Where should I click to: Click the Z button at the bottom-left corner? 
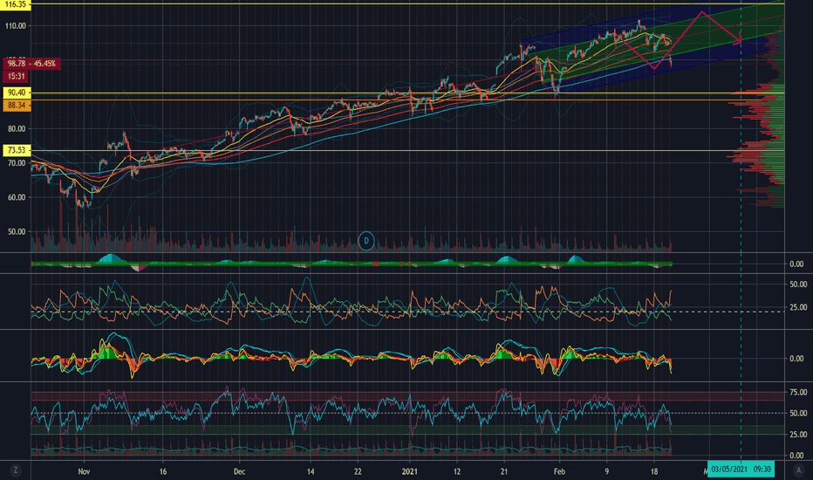tap(16, 470)
